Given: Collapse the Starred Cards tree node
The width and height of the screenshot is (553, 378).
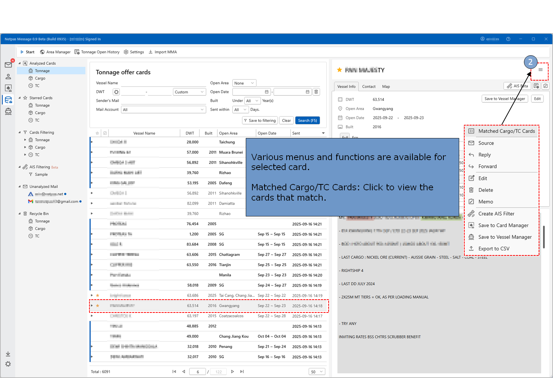Looking at the screenshot, I should [20, 98].
